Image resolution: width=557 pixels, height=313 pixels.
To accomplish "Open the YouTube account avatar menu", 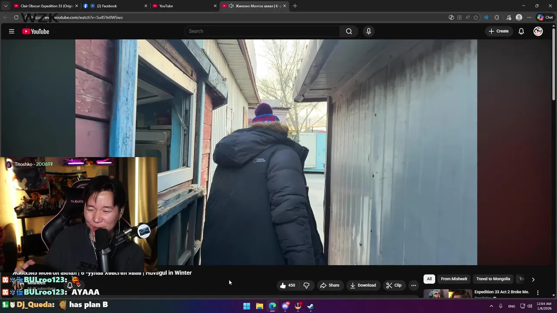I will tap(538, 31).
